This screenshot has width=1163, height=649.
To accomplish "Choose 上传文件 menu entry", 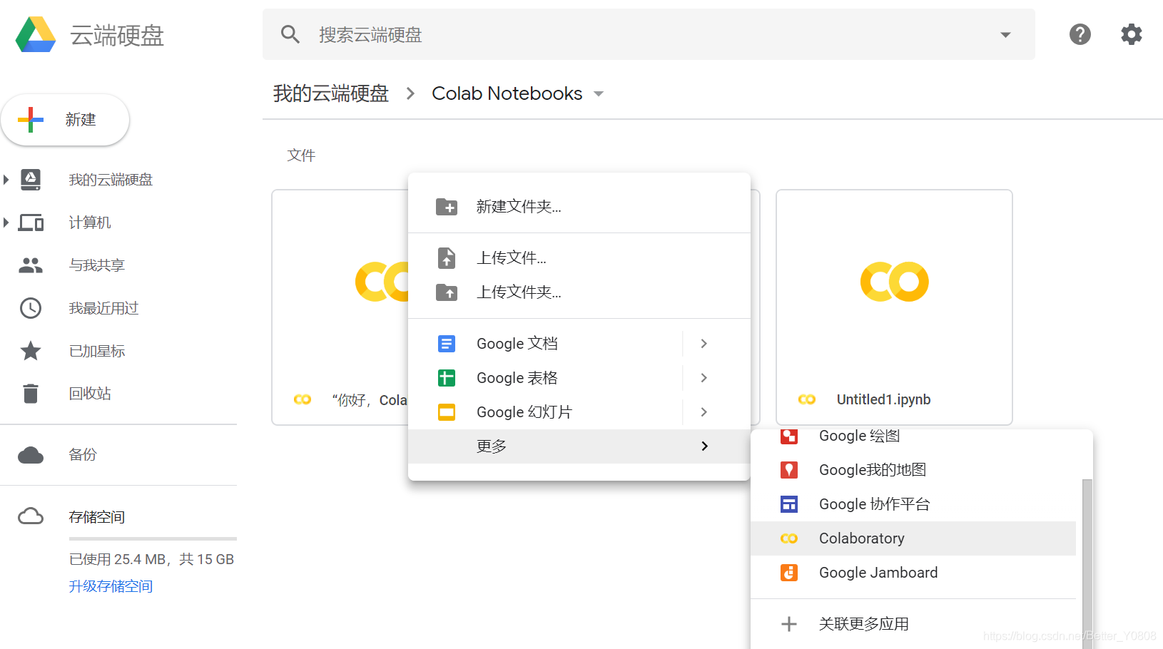I will coord(579,257).
